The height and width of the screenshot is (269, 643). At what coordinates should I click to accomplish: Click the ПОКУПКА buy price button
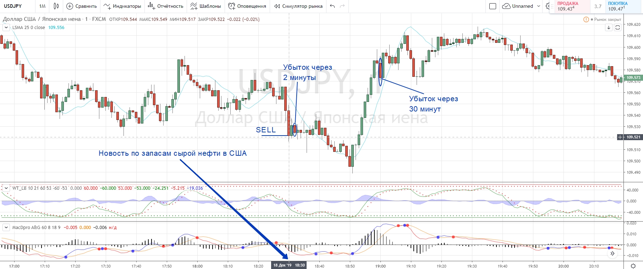coord(619,6)
